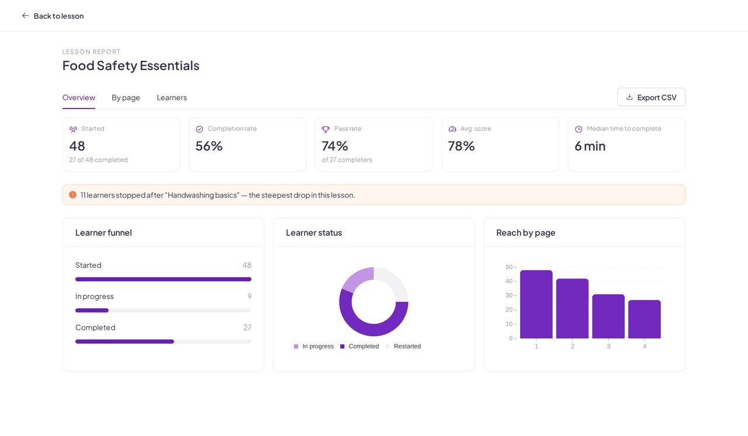748x436 pixels.
Task: Click the LESSON REPORT label
Action: pyautogui.click(x=91, y=51)
